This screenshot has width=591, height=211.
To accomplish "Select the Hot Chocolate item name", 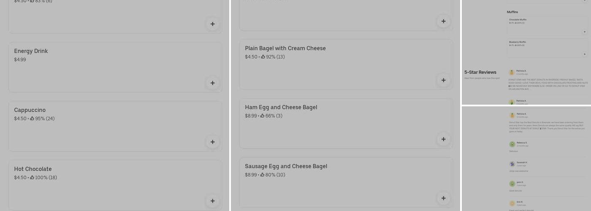I will 33,169.
